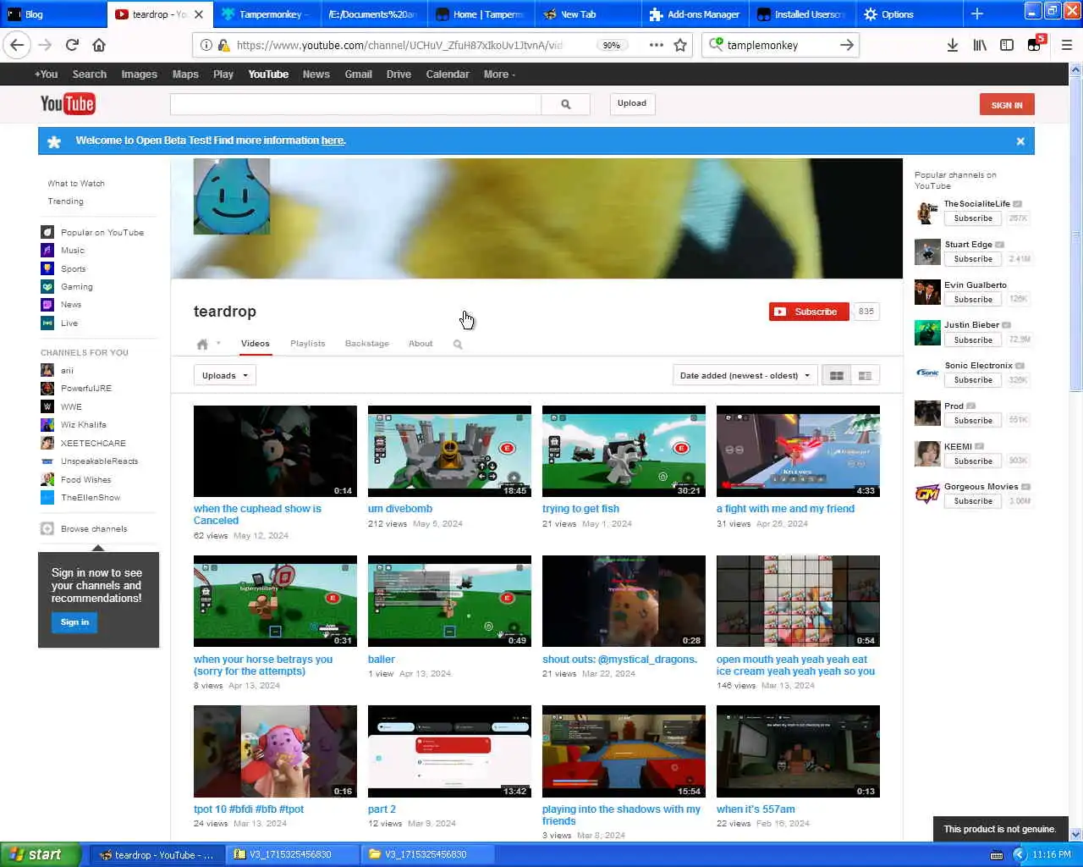Image resolution: width=1083 pixels, height=867 pixels.
Task: Open a new browser tab plus
Action: [977, 14]
